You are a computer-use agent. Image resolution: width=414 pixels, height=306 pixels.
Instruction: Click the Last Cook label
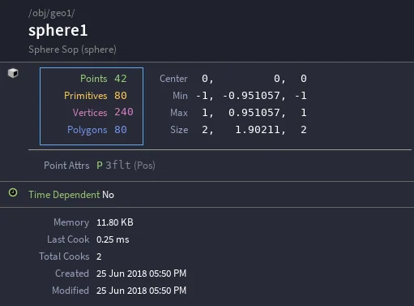[x=68, y=239]
